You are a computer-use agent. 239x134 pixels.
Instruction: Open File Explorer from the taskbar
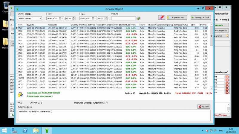tap(36, 130)
